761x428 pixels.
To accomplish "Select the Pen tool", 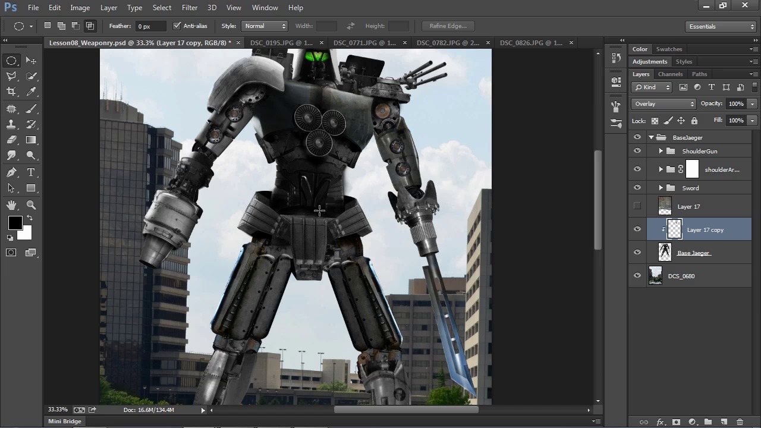I will 11,172.
